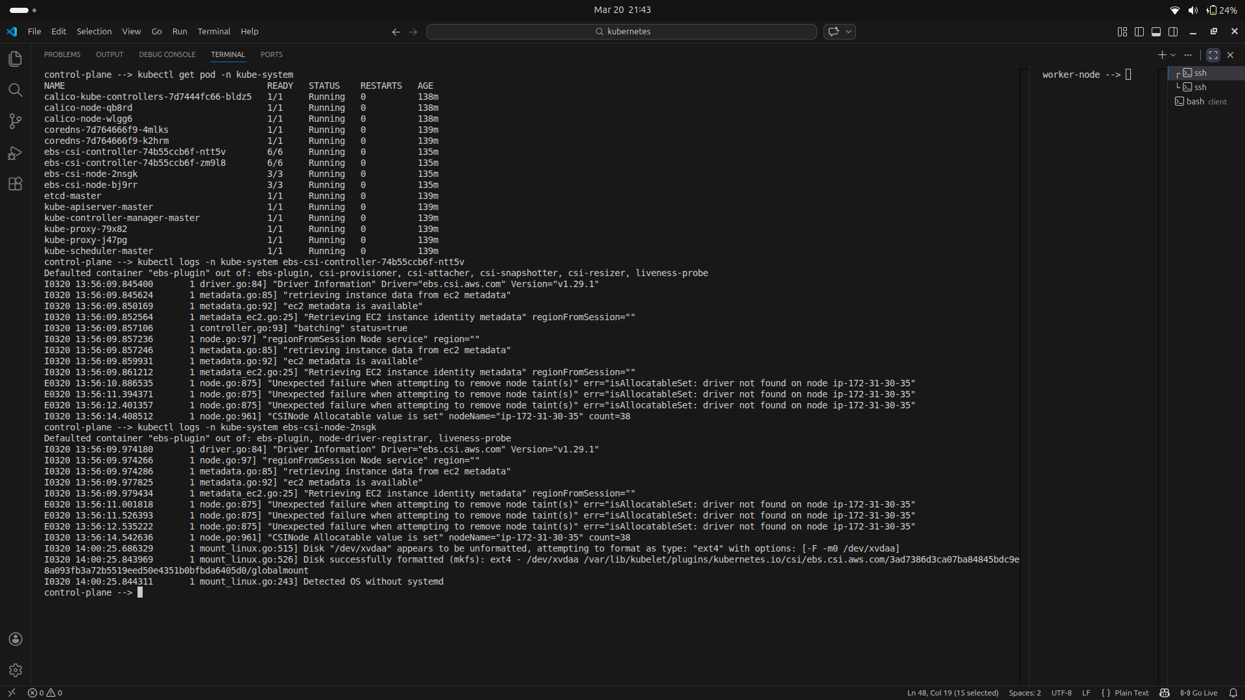Click Ln 48, Col 19 cursor position
Screen dimensions: 1245x700
(x=953, y=693)
